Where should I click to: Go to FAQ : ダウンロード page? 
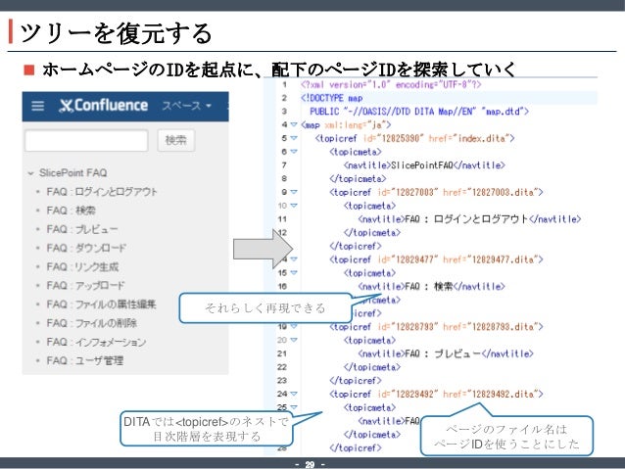(x=85, y=248)
